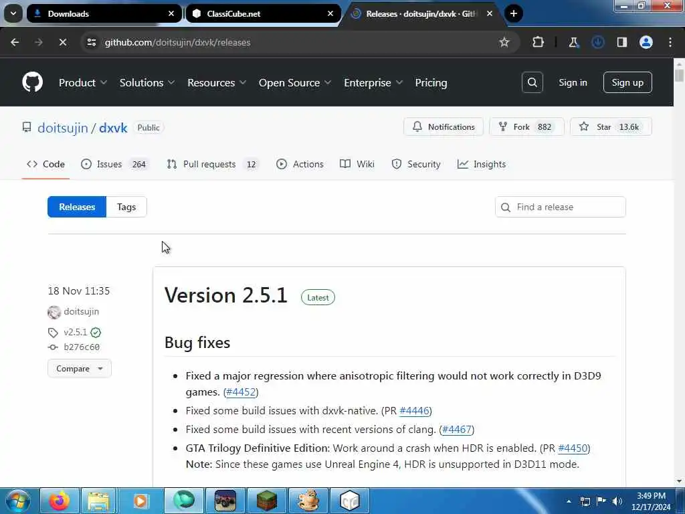Screen dimensions: 685x514
Task: Focus the Find a release search field
Action: point(560,207)
